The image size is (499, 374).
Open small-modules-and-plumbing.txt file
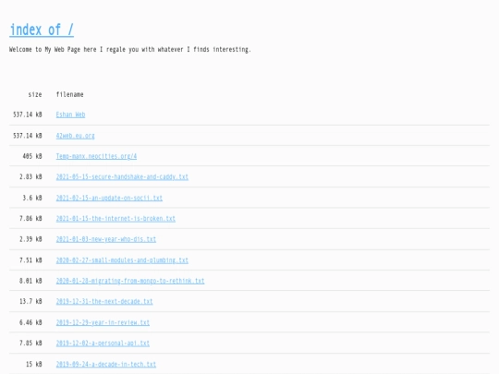[x=122, y=260]
